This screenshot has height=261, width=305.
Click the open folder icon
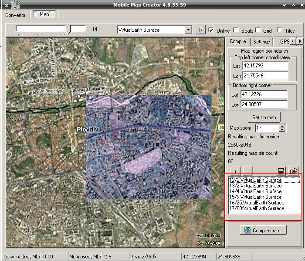click(294, 171)
